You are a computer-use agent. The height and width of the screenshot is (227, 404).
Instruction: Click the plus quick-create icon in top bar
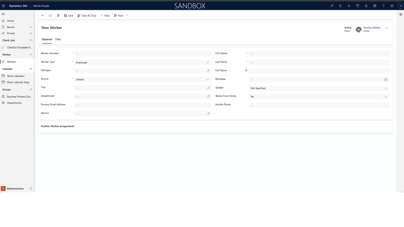tap(349, 6)
